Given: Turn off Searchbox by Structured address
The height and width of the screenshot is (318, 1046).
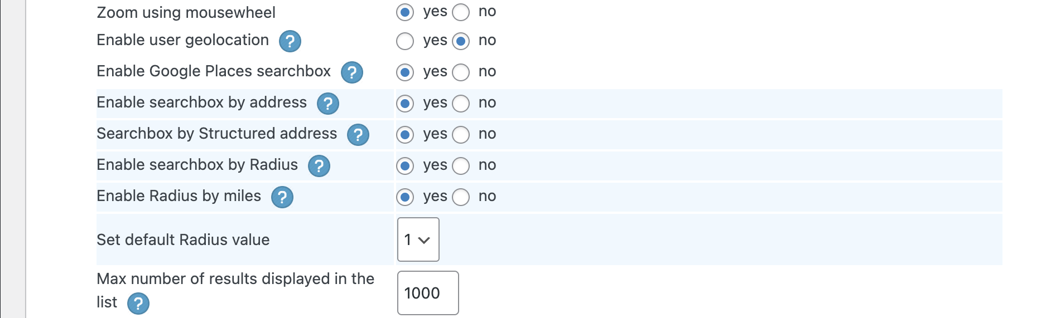Looking at the screenshot, I should (461, 135).
